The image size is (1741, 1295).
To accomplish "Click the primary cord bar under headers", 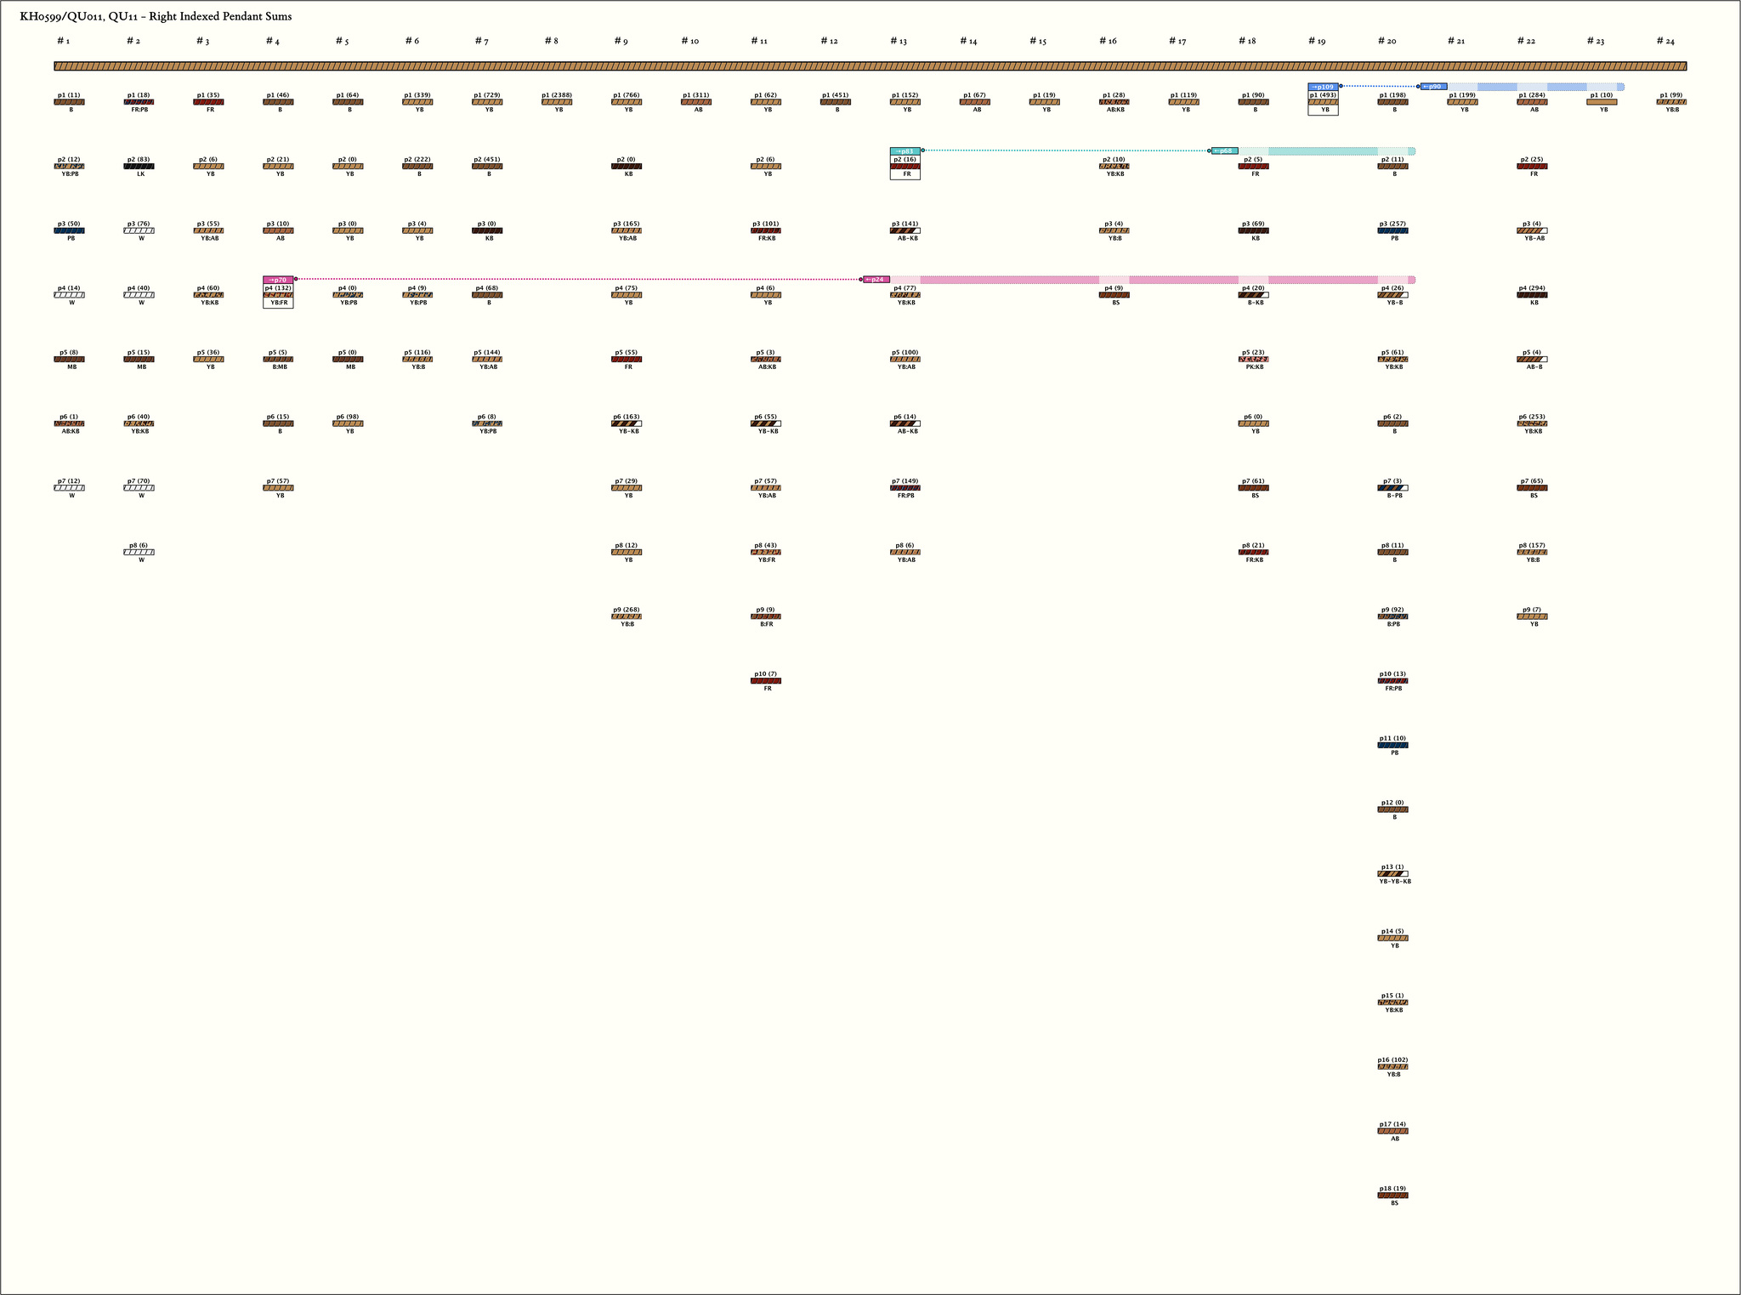I will click(x=870, y=66).
